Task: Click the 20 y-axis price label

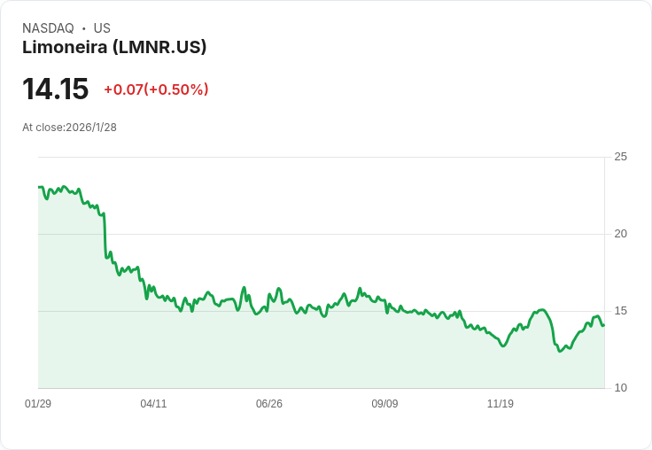Action: (x=620, y=234)
